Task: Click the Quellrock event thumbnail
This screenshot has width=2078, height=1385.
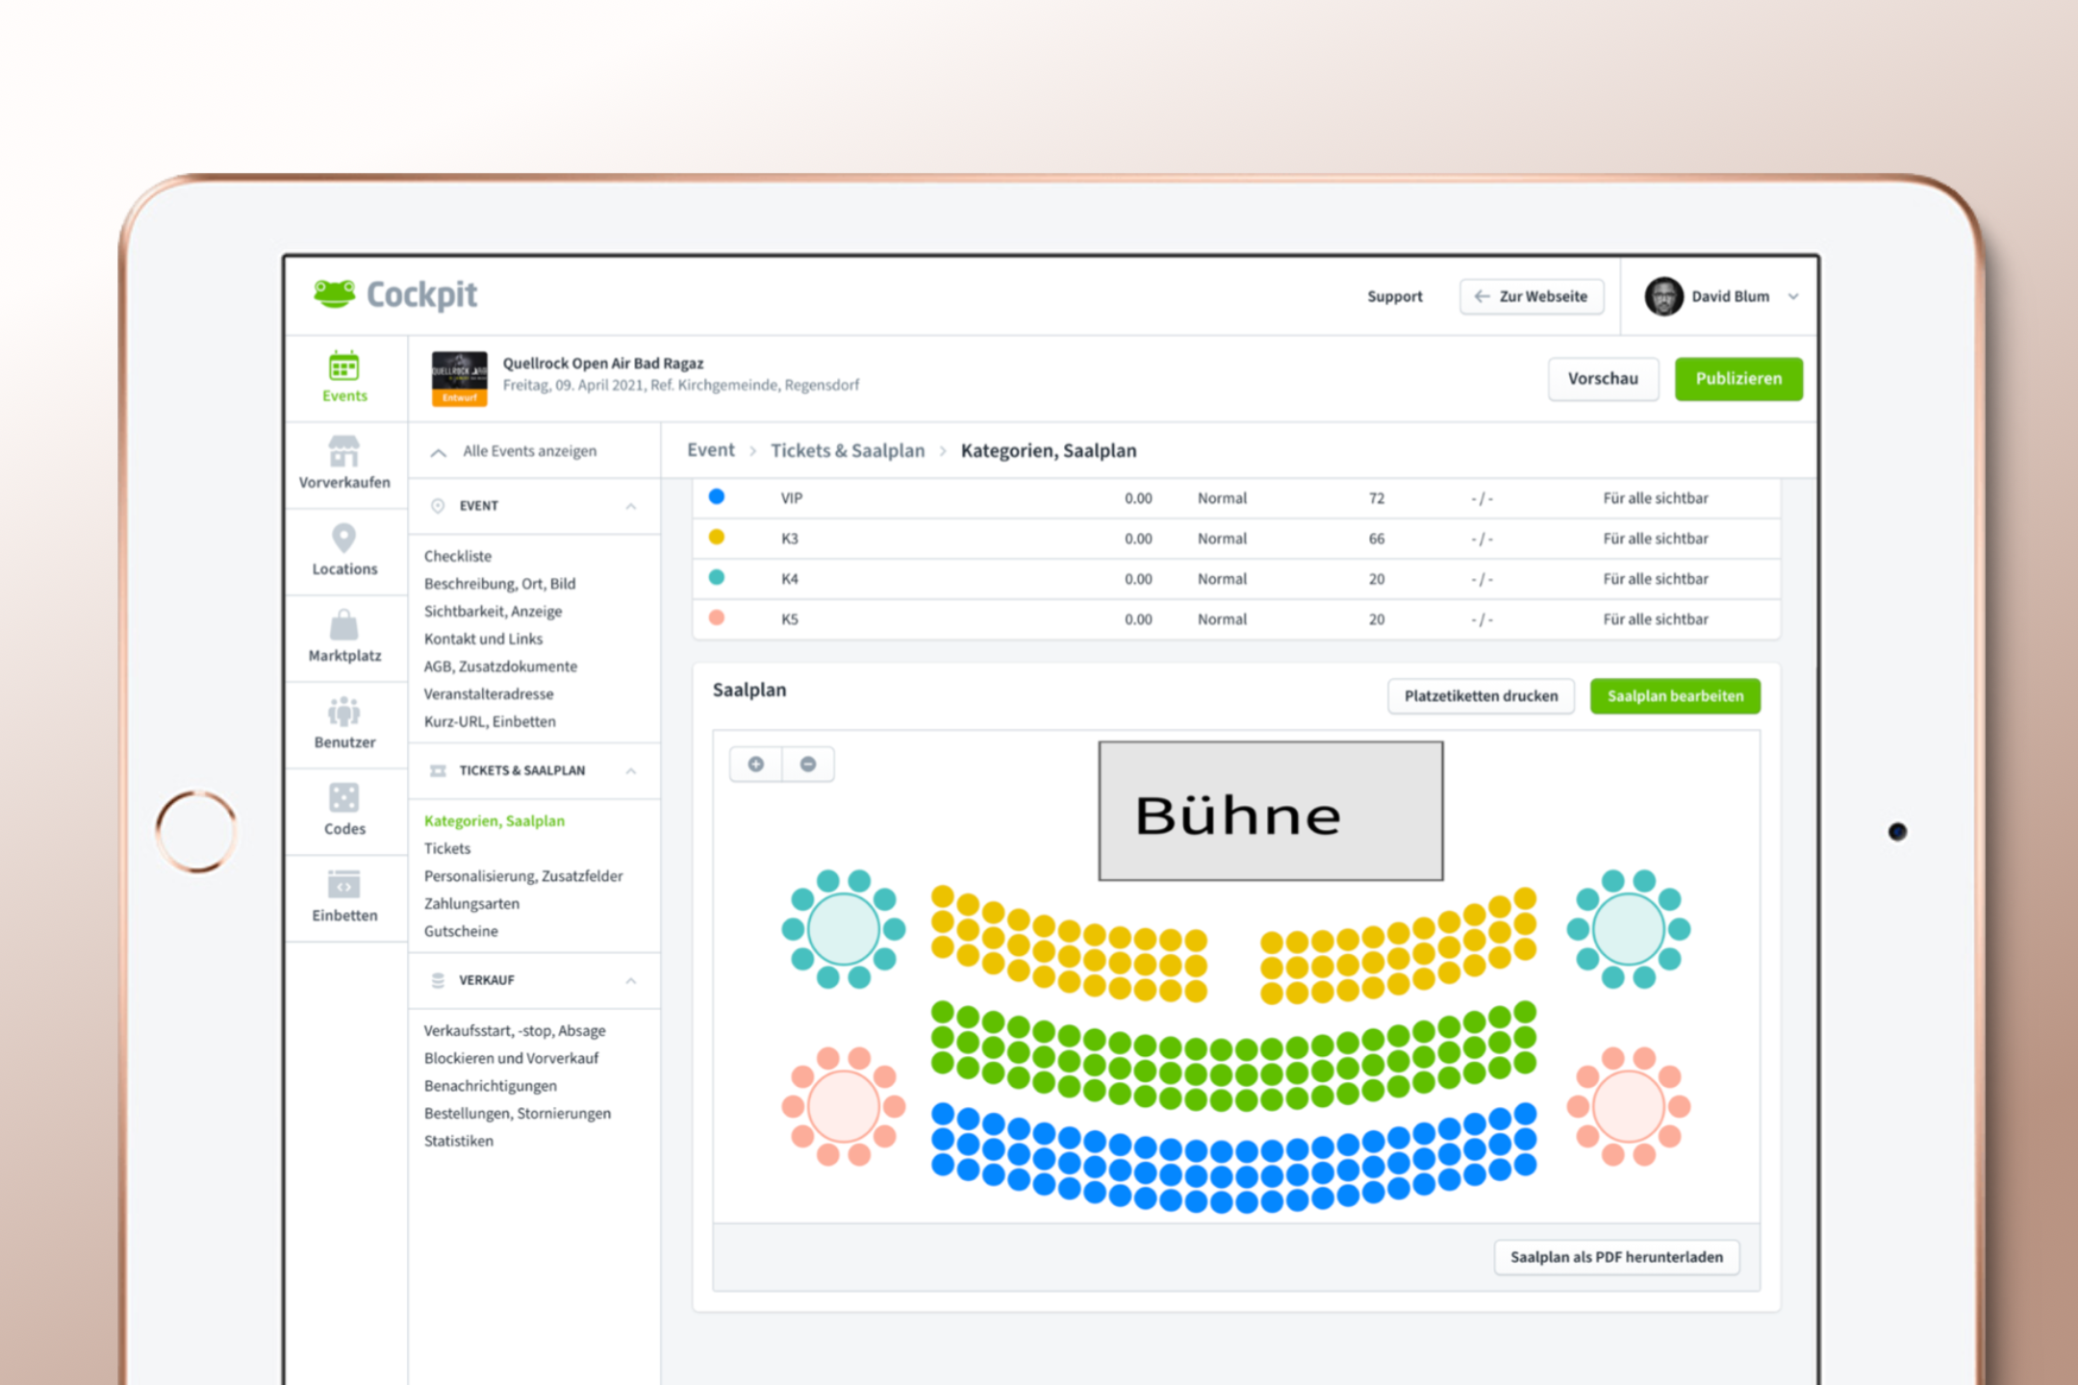Action: coord(459,379)
